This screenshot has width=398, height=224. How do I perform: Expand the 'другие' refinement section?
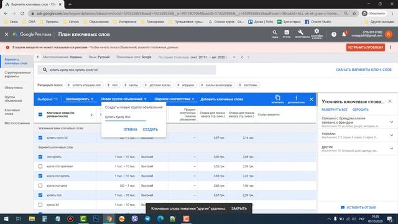click(x=392, y=148)
